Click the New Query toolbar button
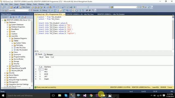The image size is (175, 98). click(25, 7)
